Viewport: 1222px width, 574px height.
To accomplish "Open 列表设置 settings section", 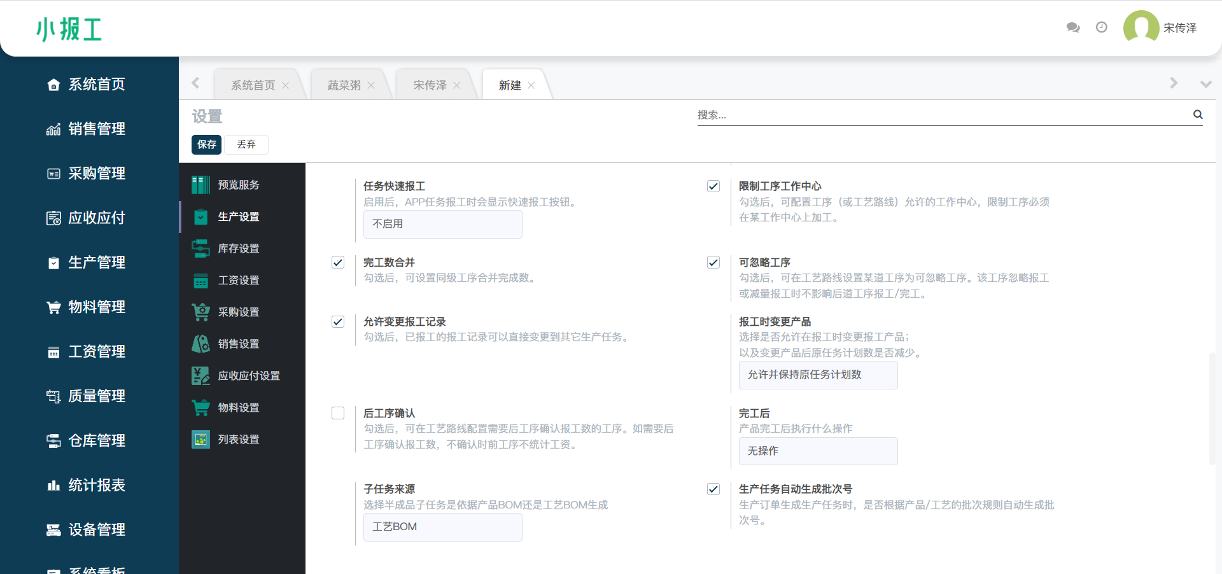I will pos(238,439).
